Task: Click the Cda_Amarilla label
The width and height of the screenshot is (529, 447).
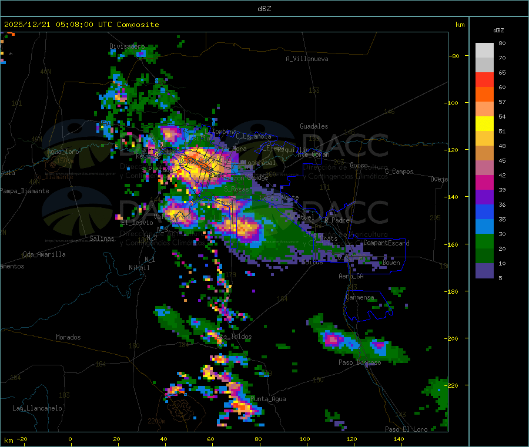Action: click(x=44, y=254)
